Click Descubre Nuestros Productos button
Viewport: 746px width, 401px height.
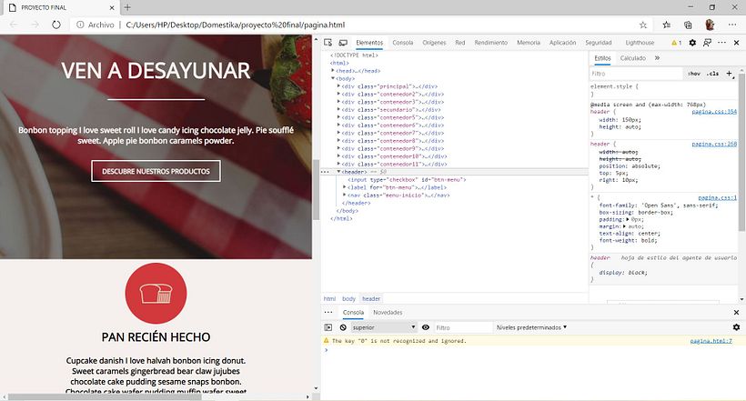pos(156,170)
